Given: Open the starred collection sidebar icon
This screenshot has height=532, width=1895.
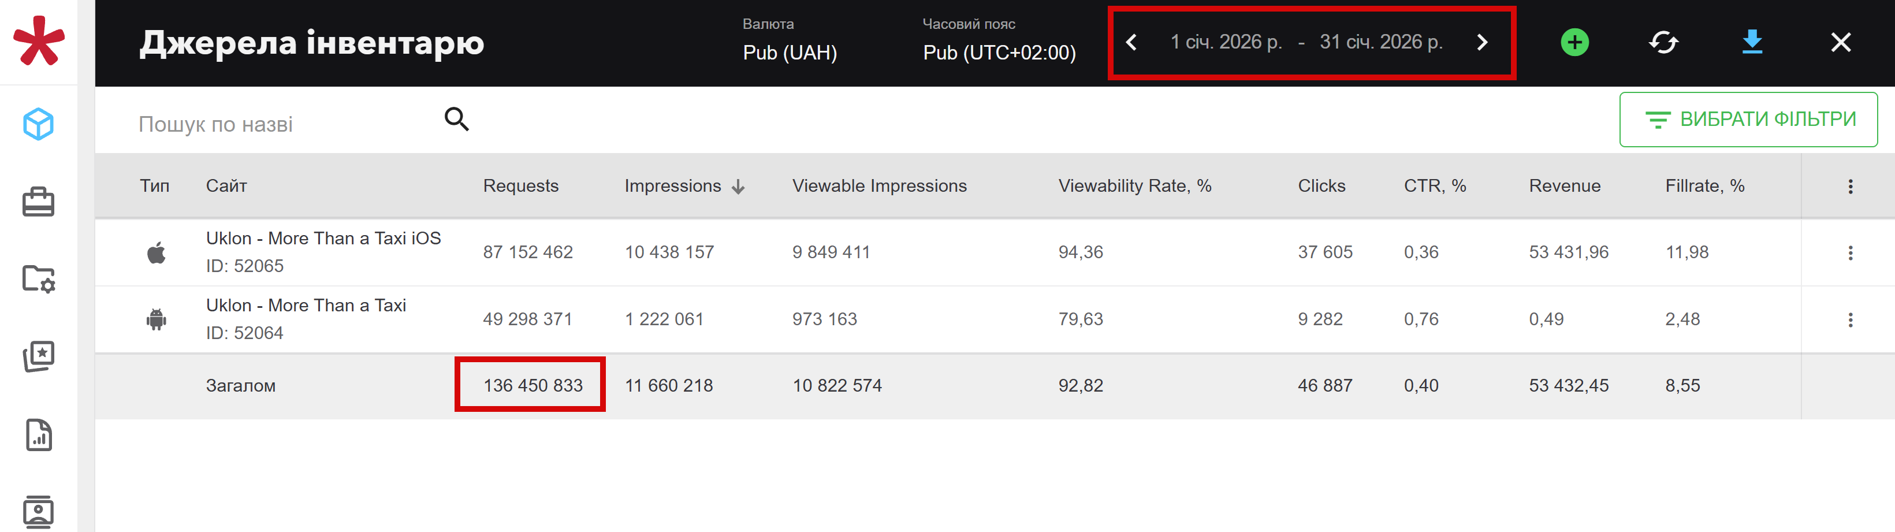Looking at the screenshot, I should coord(38,357).
